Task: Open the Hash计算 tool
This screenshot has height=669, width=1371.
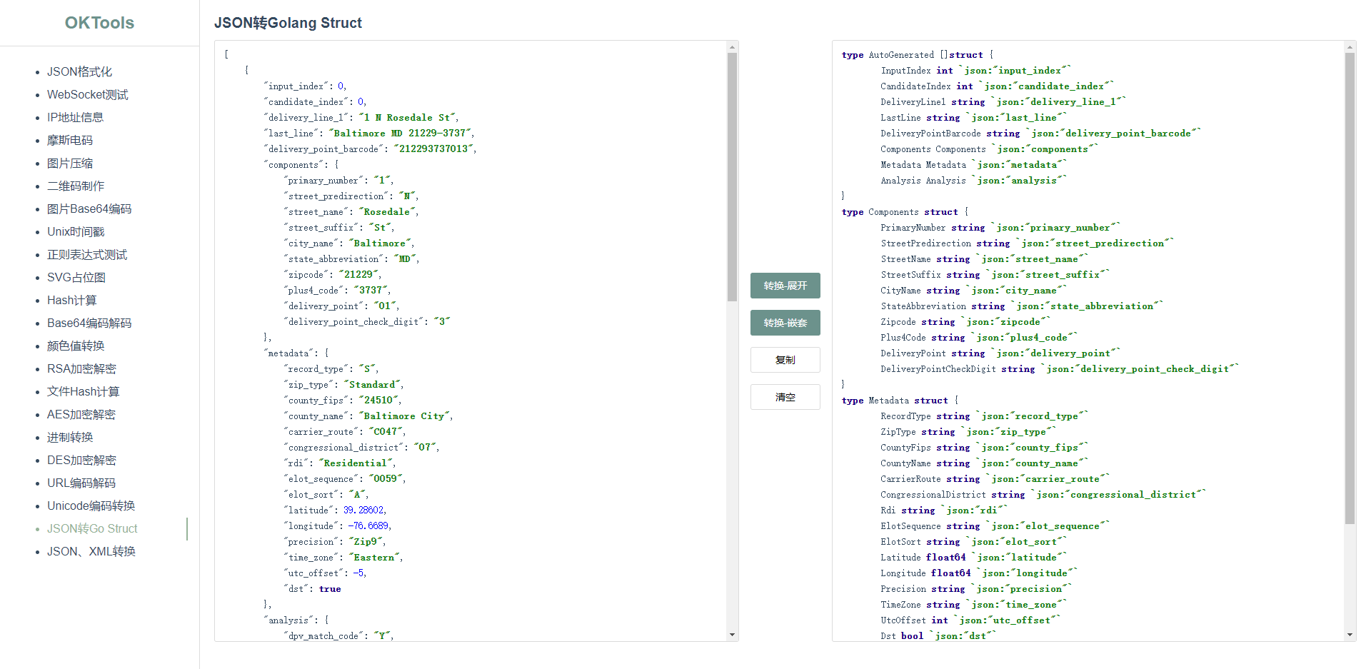Action: point(71,300)
